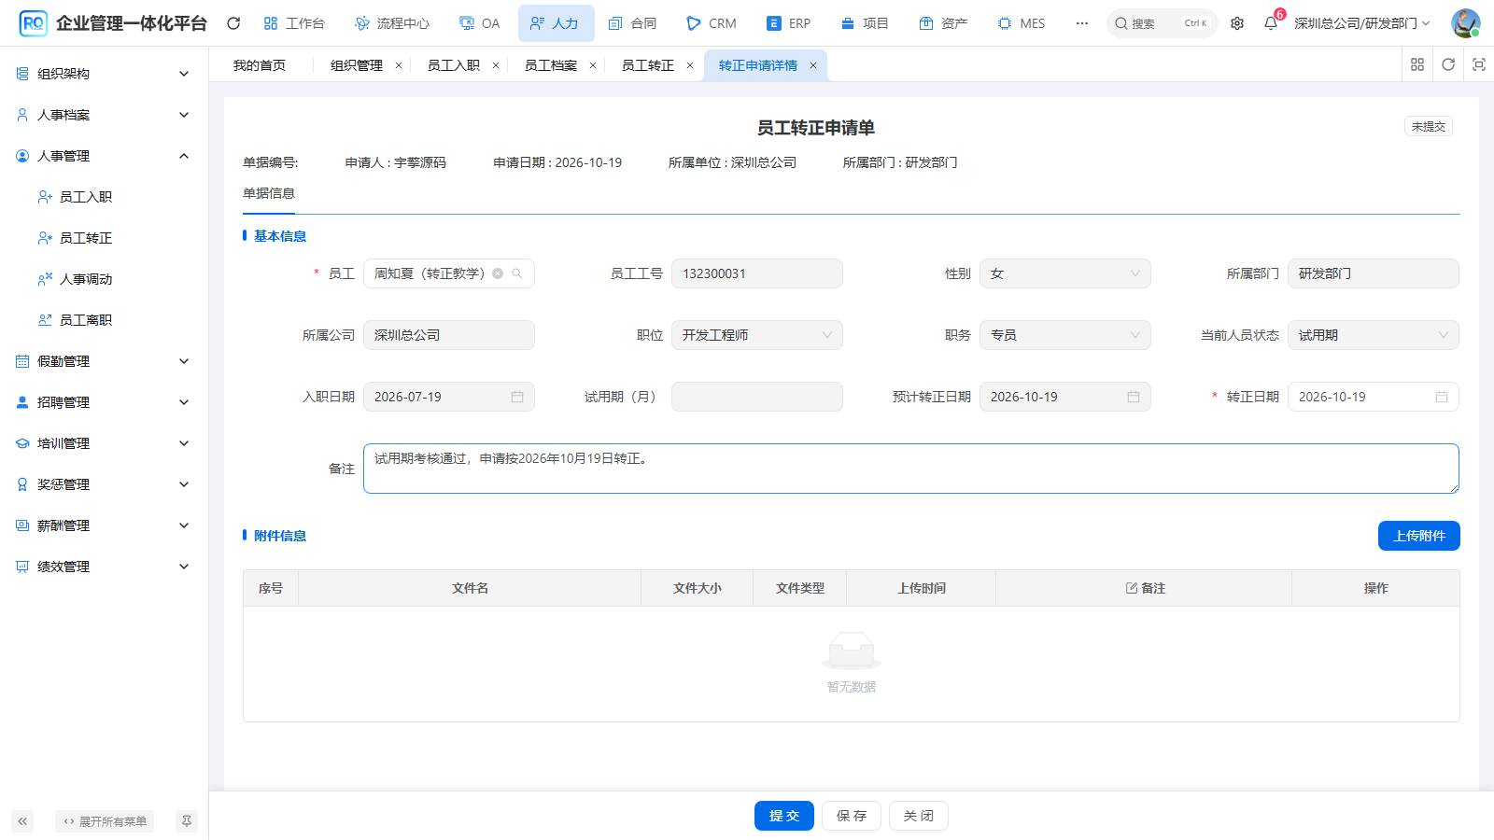This screenshot has width=1494, height=840.
Task: Switch to the ERP module
Action: [789, 23]
